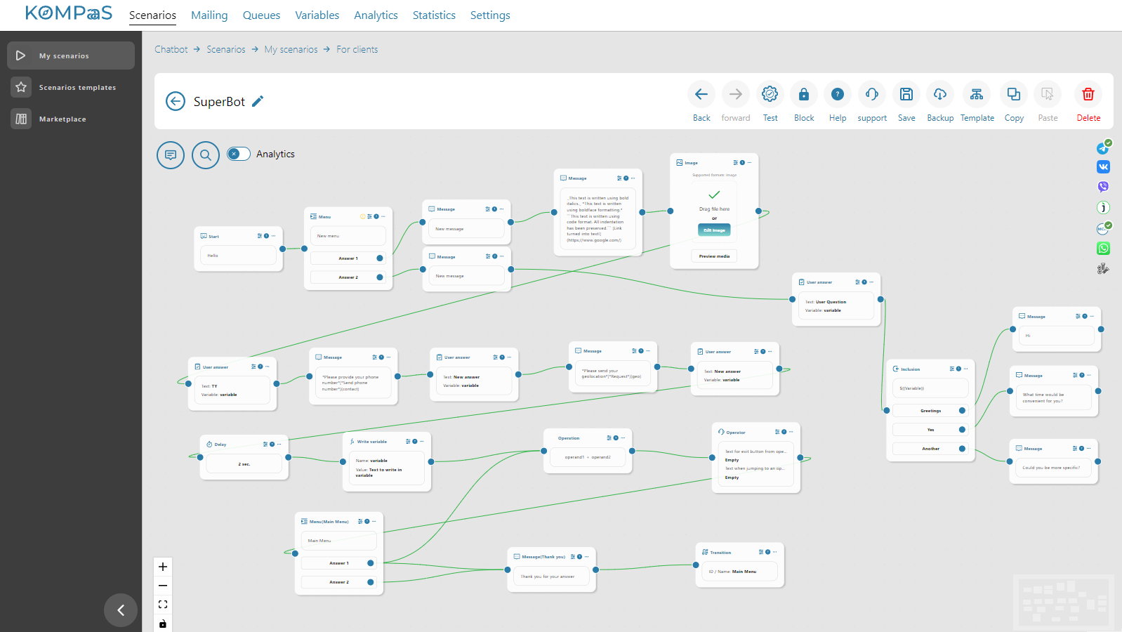The height and width of the screenshot is (632, 1122).
Task: Open the Delay block three-dots menu
Action: [x=279, y=444]
